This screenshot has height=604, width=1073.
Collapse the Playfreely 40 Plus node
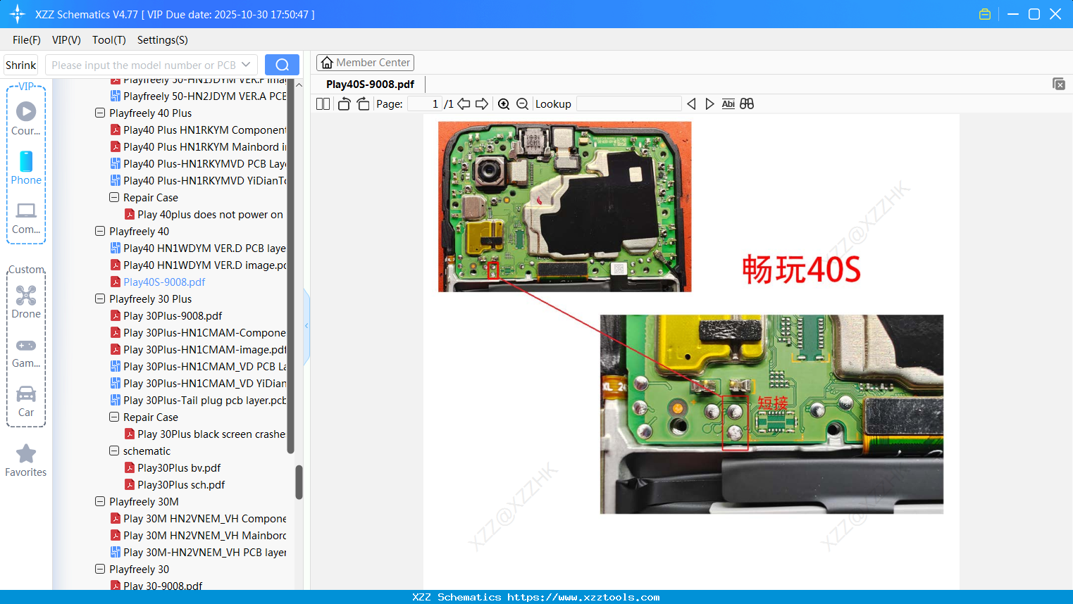pos(100,113)
